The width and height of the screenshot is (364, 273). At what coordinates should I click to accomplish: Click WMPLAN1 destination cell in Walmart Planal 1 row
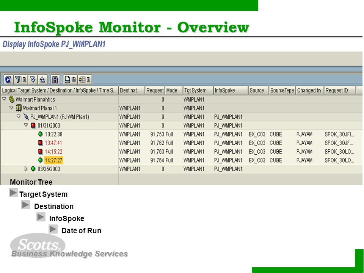point(130,108)
